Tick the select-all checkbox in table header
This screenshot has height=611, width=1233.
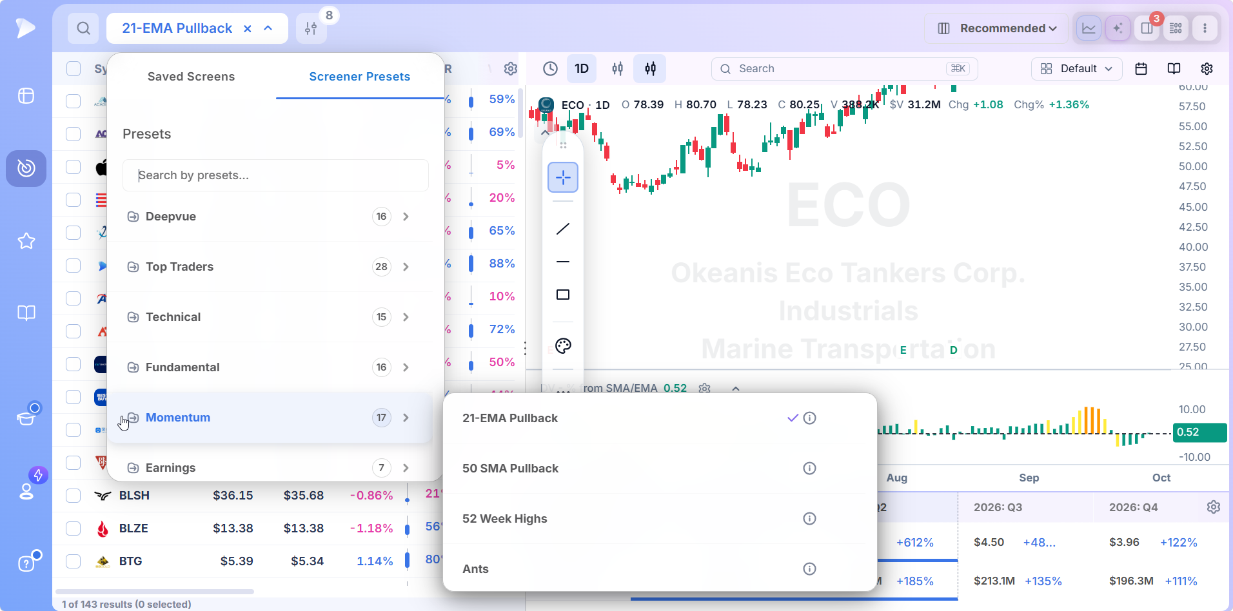pyautogui.click(x=74, y=69)
